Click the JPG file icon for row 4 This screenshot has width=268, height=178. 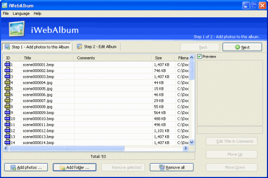[x=7, y=83]
